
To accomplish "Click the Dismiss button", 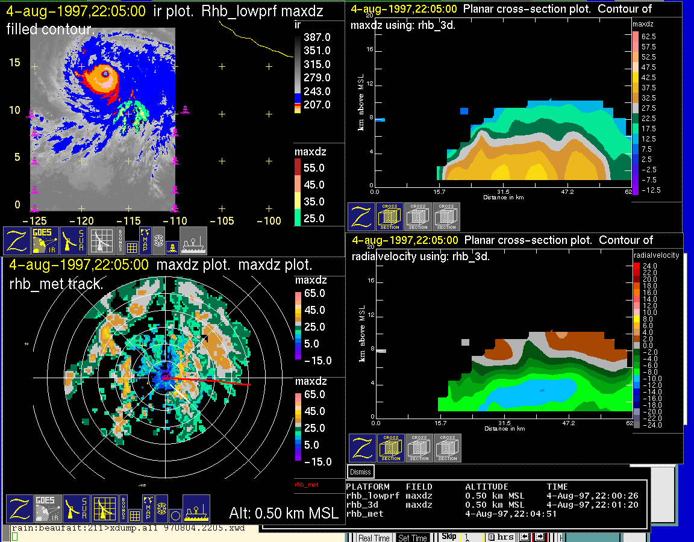I will (x=361, y=472).
